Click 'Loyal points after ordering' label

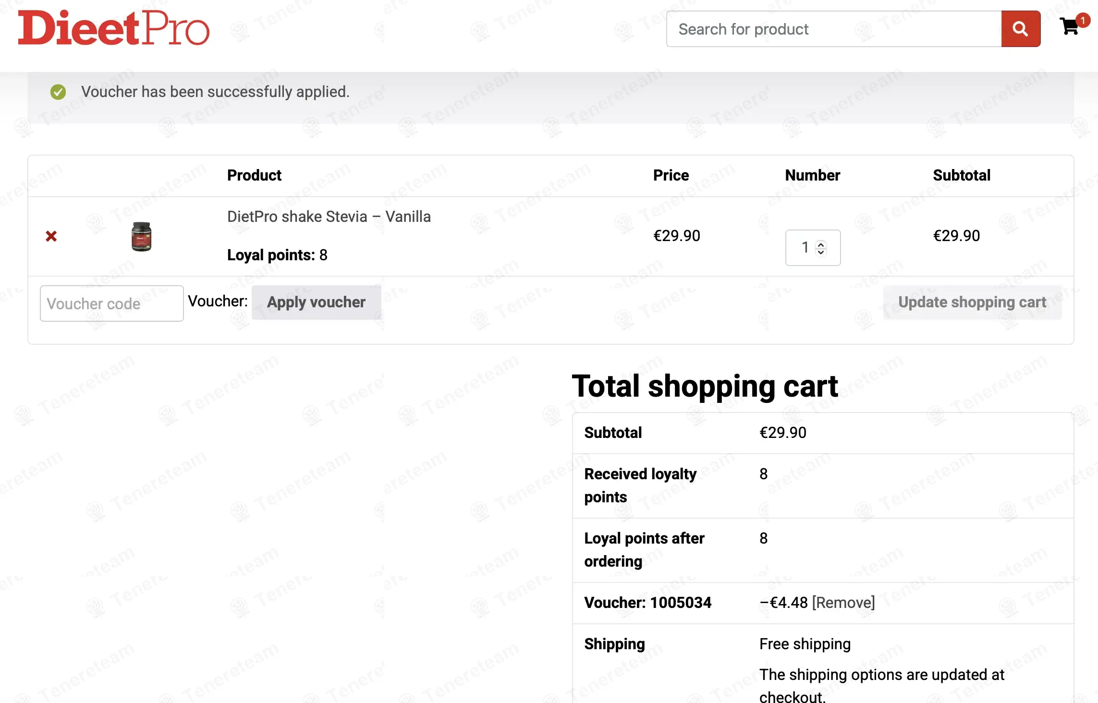(644, 550)
